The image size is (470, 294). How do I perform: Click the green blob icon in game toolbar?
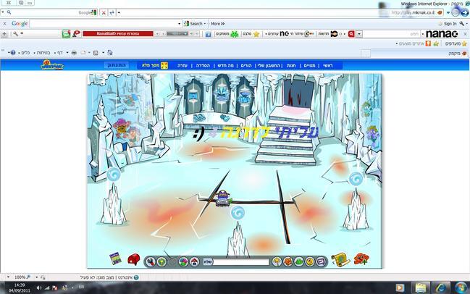(x=299, y=261)
